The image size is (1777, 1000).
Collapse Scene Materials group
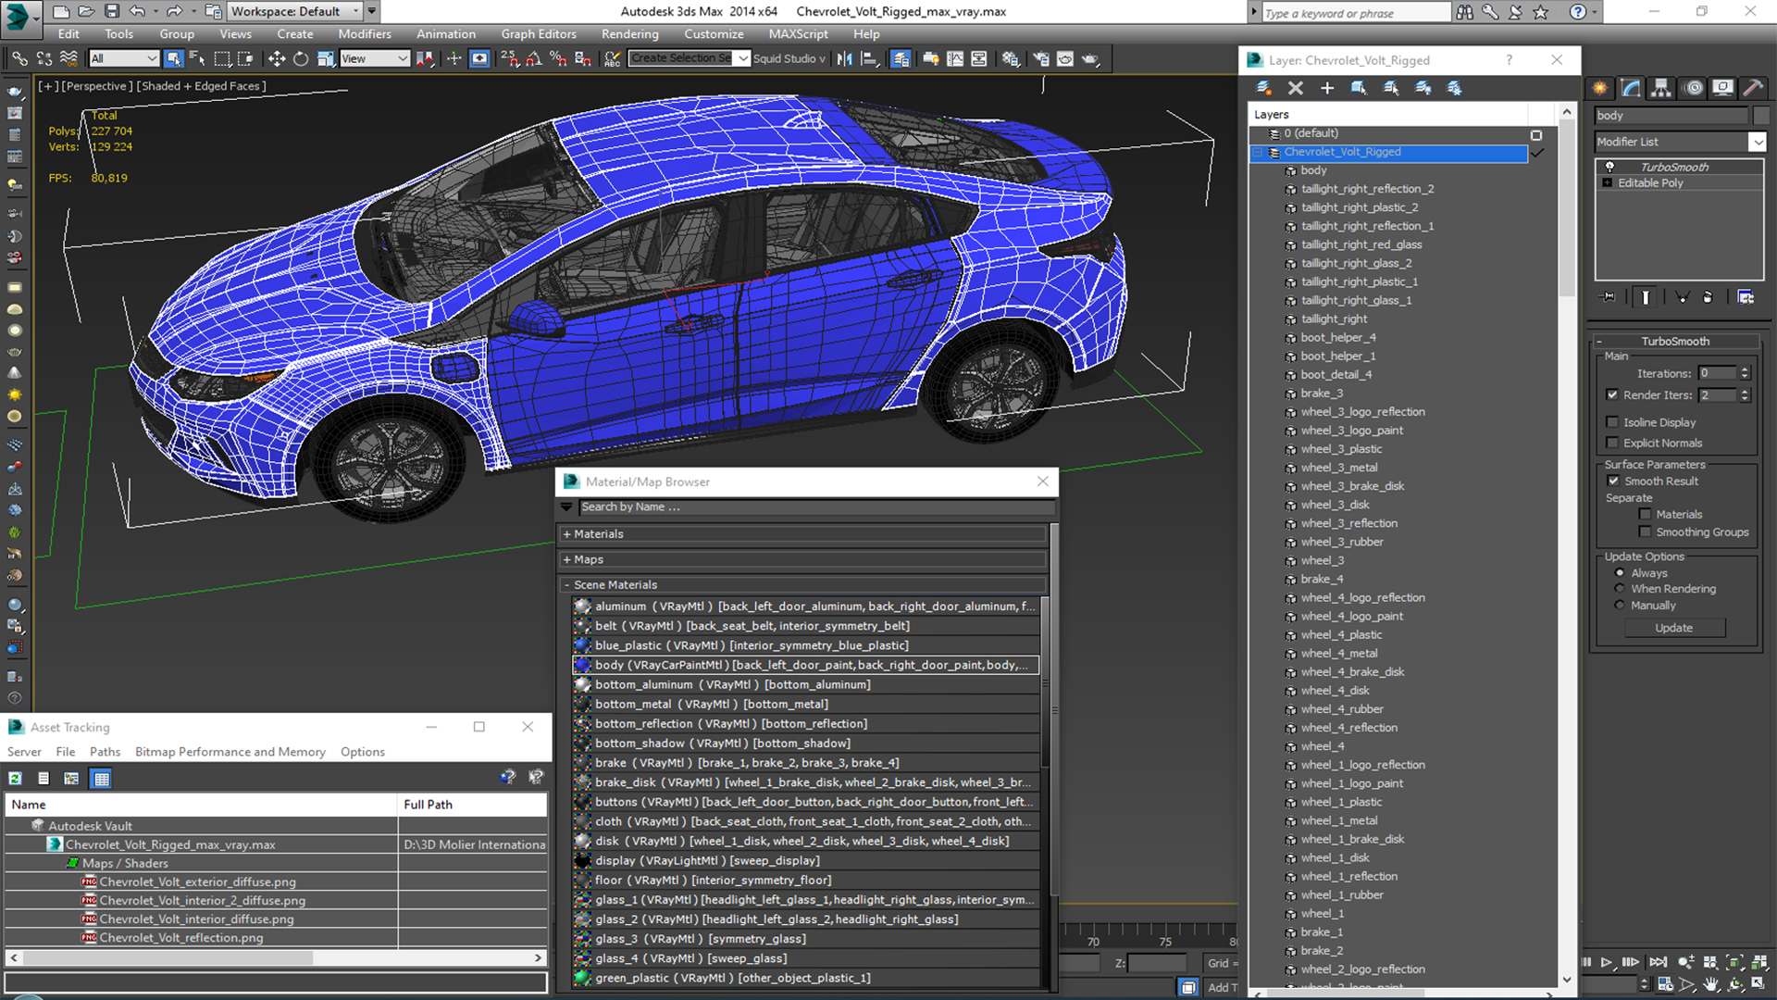(566, 585)
